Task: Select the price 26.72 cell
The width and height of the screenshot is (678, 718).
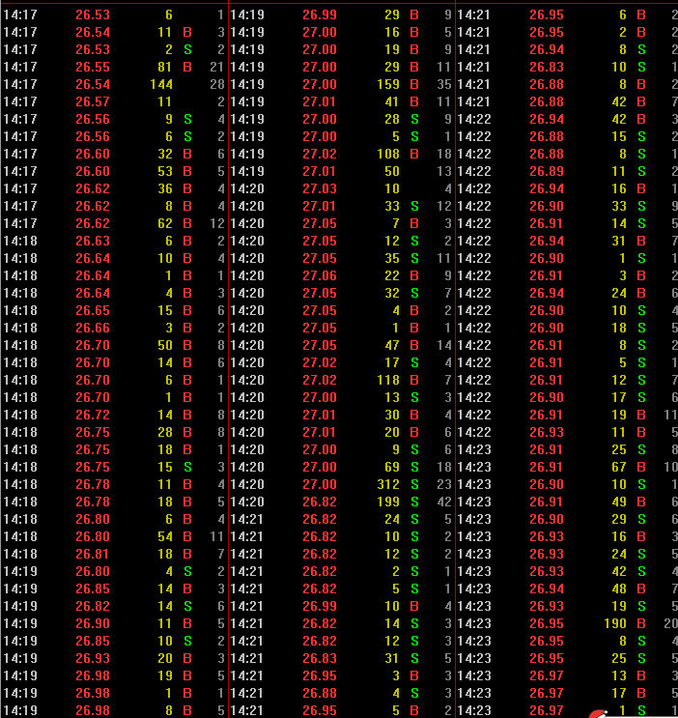Action: click(93, 415)
